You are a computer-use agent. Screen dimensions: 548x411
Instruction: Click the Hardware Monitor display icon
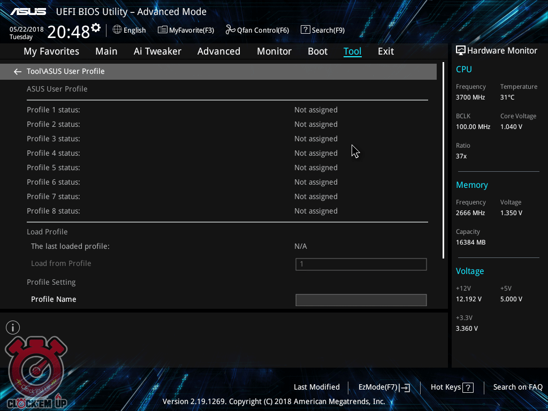pos(460,50)
